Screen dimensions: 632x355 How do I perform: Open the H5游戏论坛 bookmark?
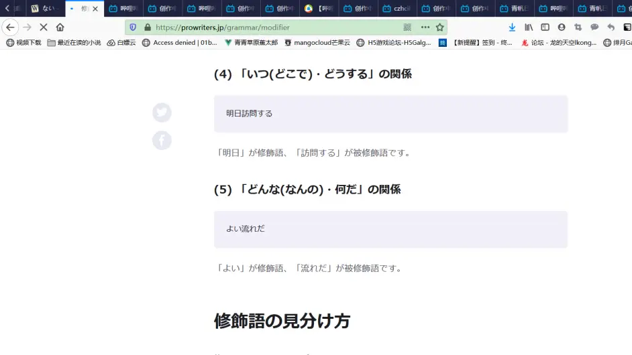point(394,43)
